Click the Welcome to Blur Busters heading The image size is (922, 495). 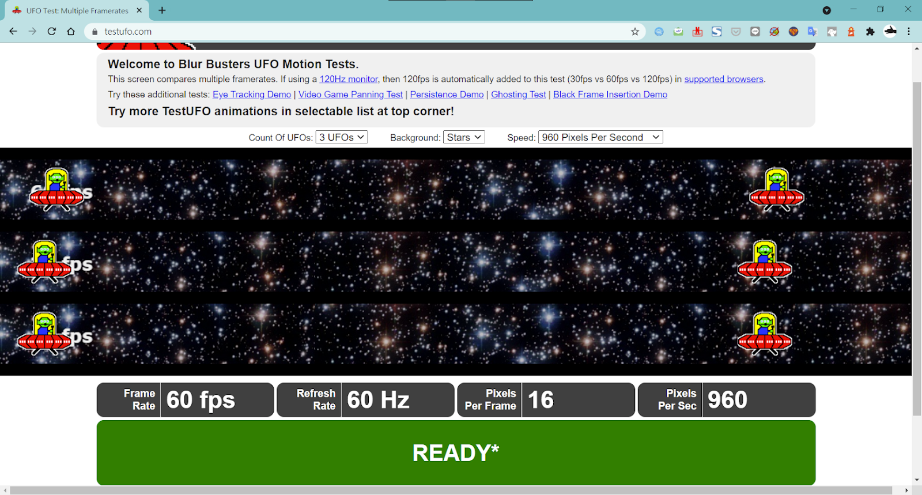(x=233, y=64)
